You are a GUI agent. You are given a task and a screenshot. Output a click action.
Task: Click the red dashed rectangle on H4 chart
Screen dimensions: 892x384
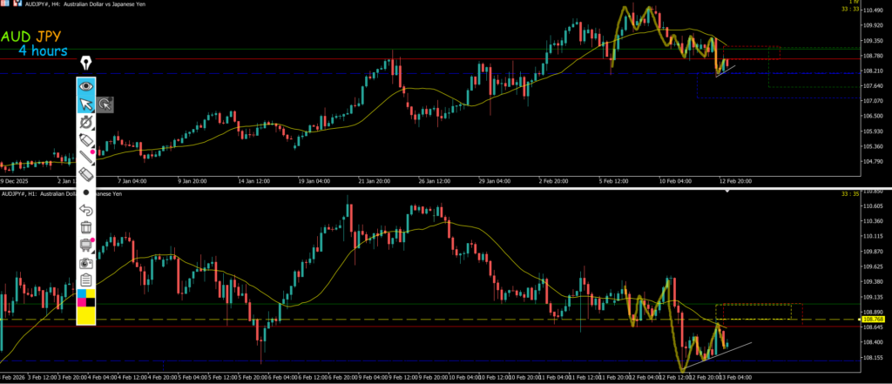[x=751, y=52]
